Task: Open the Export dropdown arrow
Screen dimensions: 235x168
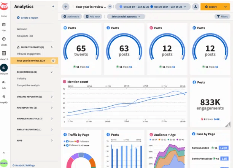Action: click(x=225, y=7)
